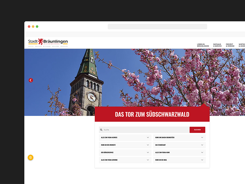Open 'Rund um die Wahl' accordion
The width and height of the screenshot is (245, 184).
pos(179,160)
